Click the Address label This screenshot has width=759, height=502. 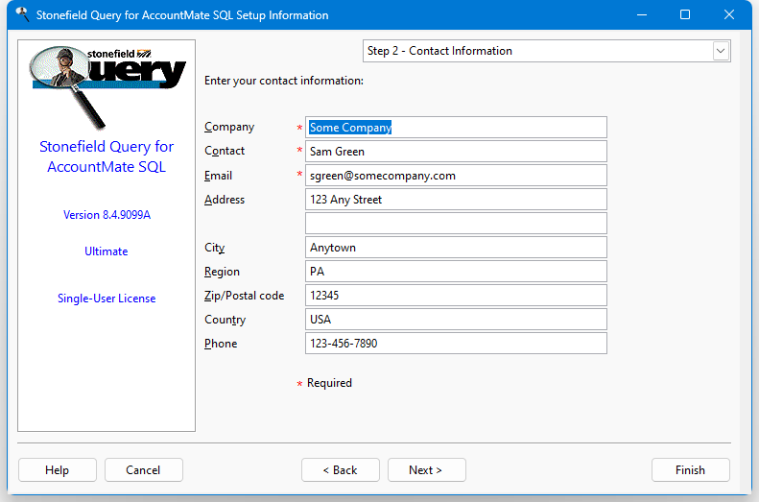point(225,200)
